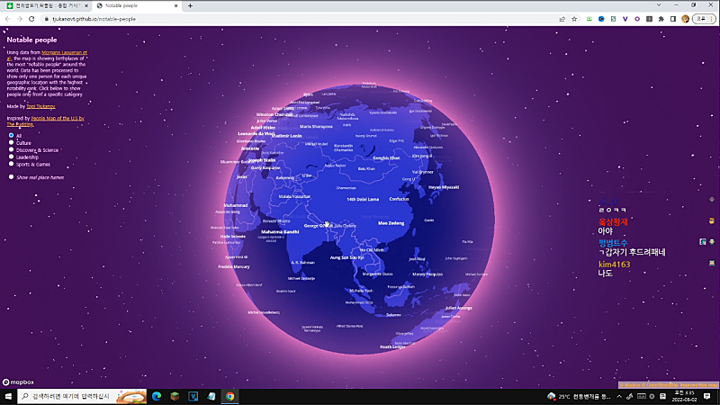Viewport: 720px width, 405px height.
Task: Open a new browser tab with the plus button
Action: 190,5
